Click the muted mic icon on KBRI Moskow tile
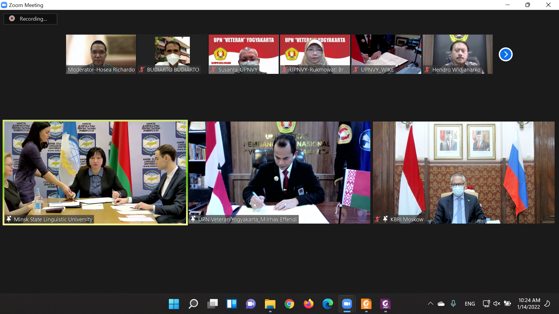Viewport: 559px width, 314px height. [x=378, y=219]
